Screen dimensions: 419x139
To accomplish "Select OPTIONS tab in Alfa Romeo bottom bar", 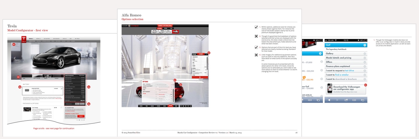I will pos(170,106).
